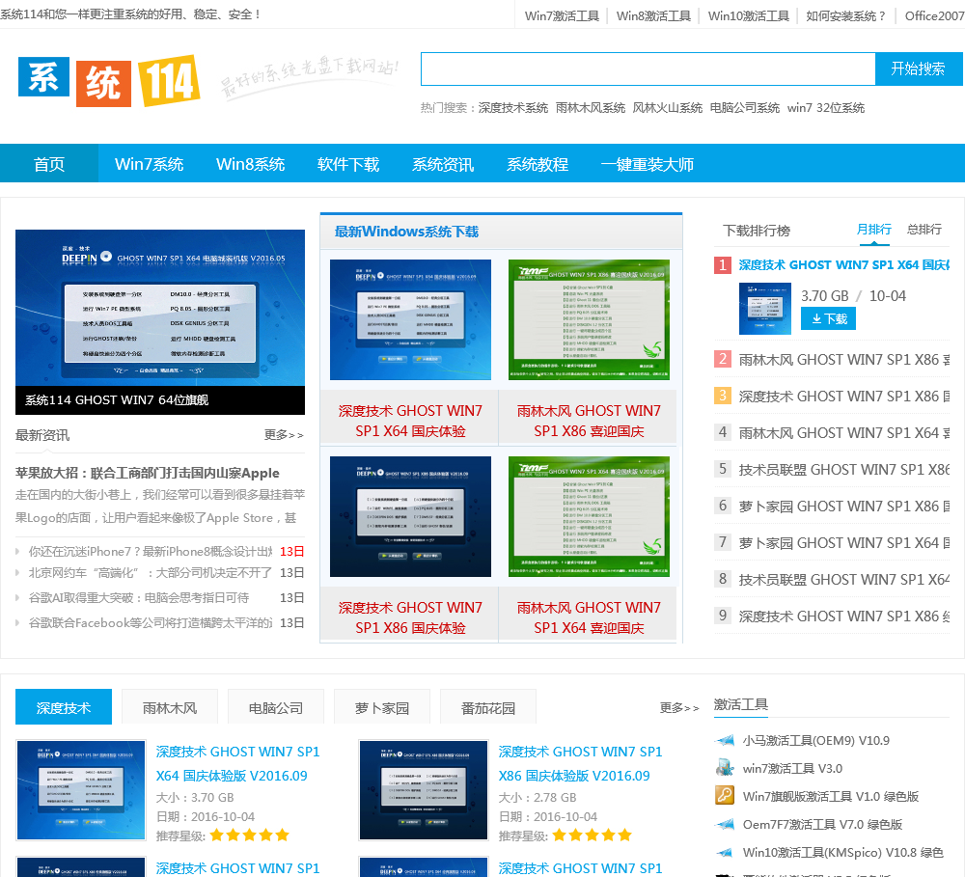Open the 一键重装大师 navigation item

point(648,164)
